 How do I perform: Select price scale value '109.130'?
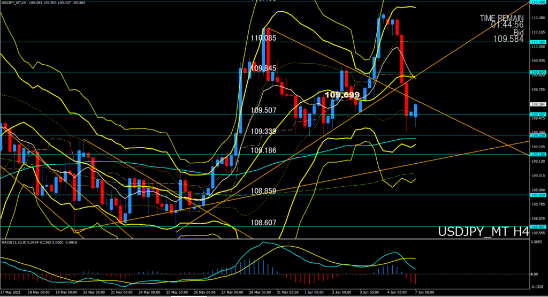click(538, 161)
